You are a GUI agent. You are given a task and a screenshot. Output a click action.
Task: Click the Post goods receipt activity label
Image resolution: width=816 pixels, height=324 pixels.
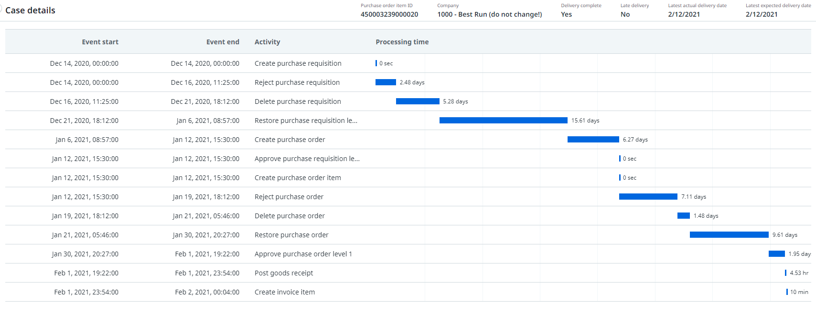pyautogui.click(x=284, y=273)
